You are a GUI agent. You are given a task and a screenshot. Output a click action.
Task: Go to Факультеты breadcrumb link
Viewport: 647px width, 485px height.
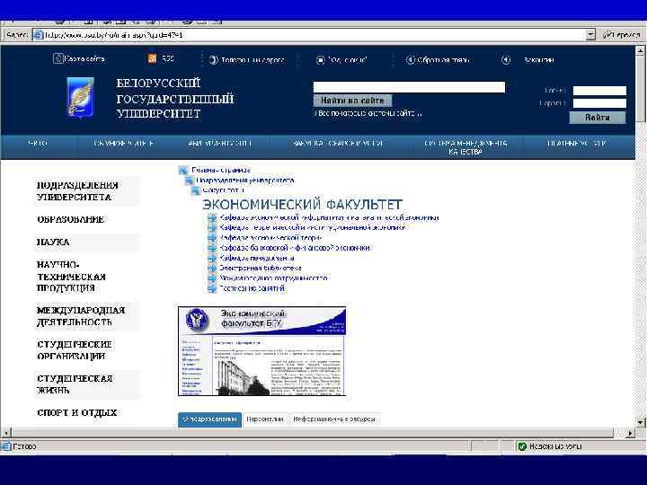(x=223, y=190)
